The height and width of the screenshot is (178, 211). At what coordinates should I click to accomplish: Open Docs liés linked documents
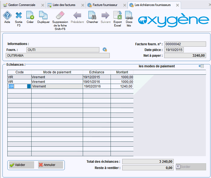(129, 16)
